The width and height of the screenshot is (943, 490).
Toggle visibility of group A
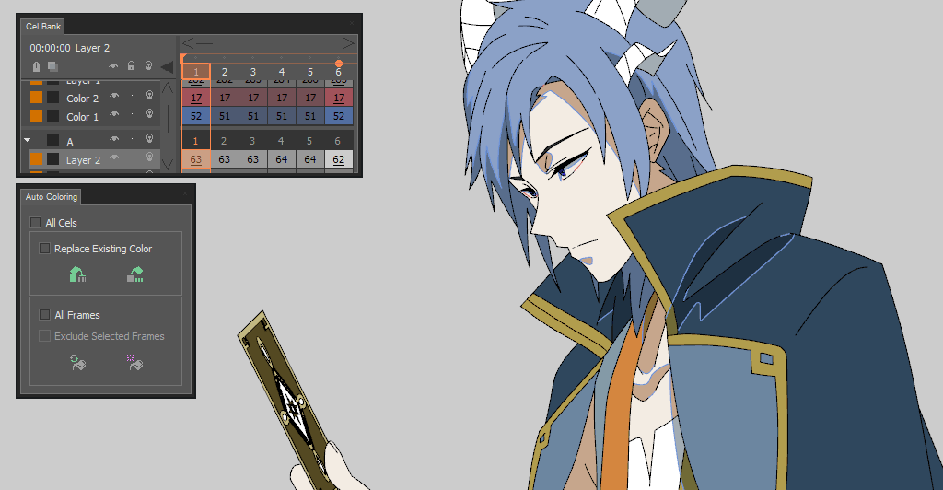click(x=114, y=139)
